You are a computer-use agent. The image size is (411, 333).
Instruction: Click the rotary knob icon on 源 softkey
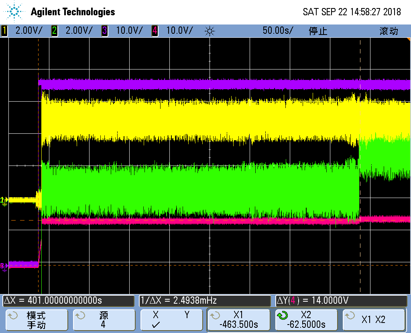[x=80, y=315]
